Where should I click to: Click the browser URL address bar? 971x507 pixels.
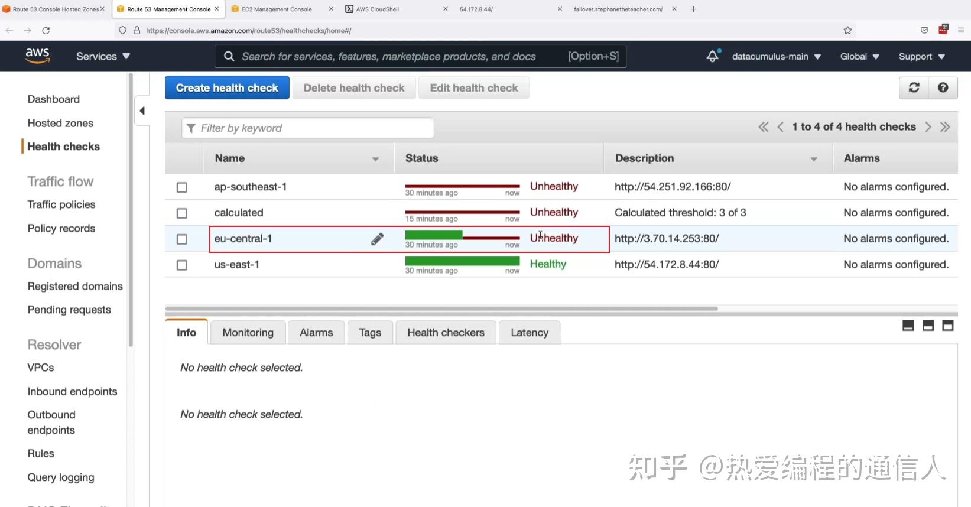[485, 30]
